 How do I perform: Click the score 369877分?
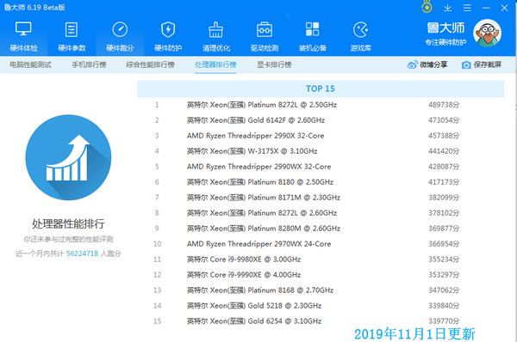(444, 229)
